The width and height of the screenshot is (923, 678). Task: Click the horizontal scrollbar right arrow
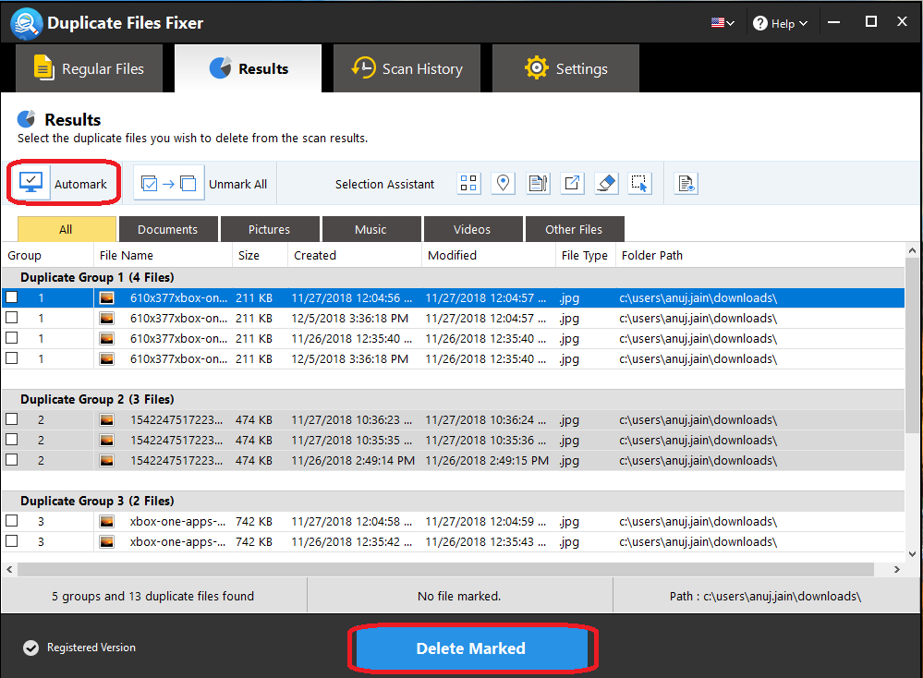896,570
